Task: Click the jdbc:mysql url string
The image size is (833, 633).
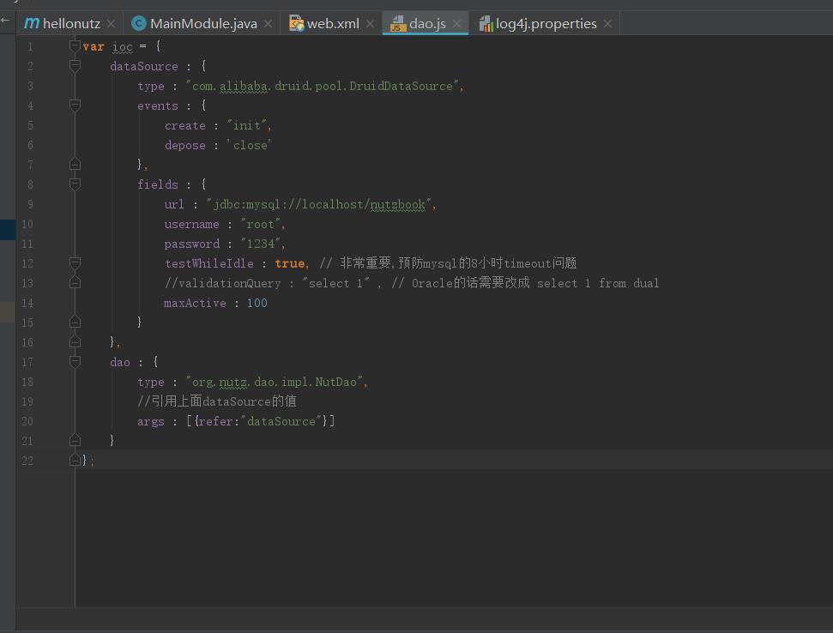Action: tap(319, 204)
